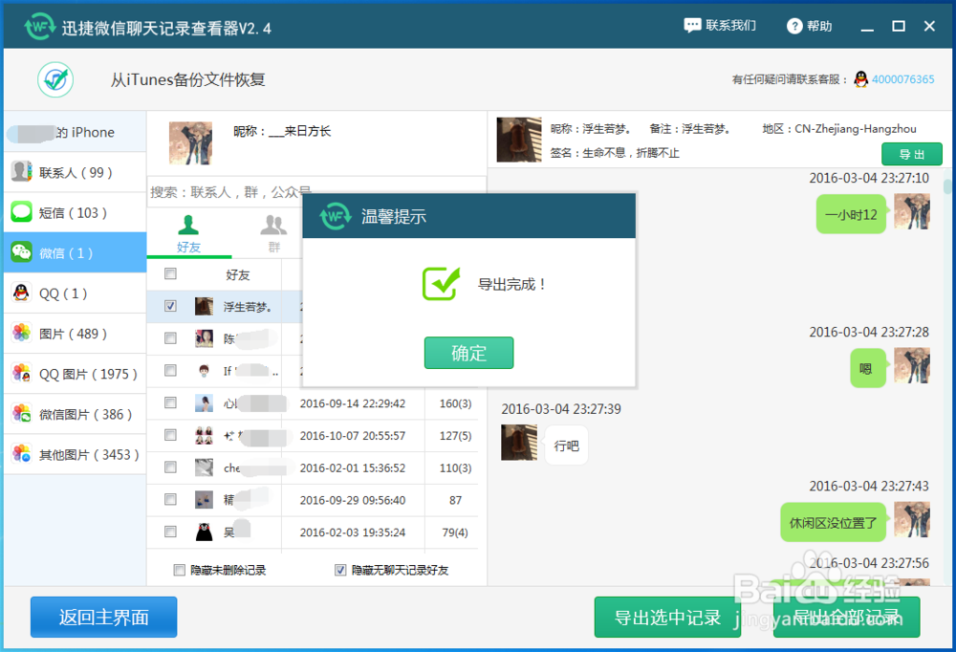
Task: Uncheck the 浮生若梦 friend checkbox
Action: click(170, 306)
